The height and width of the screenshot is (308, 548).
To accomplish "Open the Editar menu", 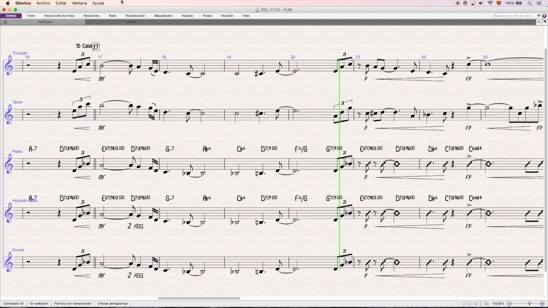I will coord(61,3).
